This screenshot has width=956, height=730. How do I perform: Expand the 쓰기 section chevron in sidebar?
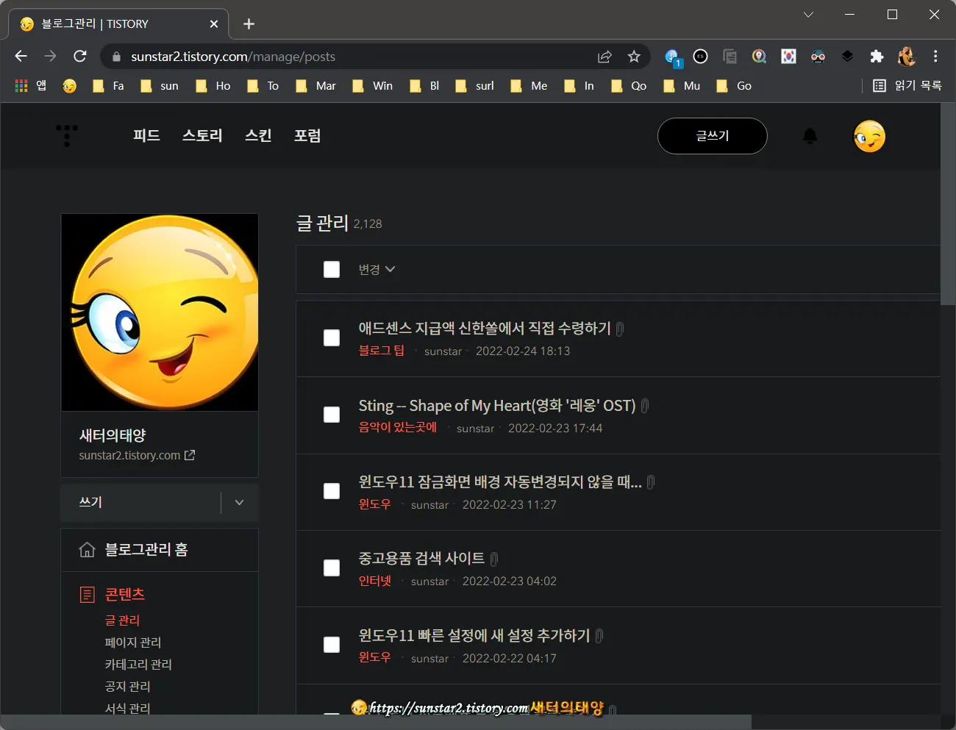coord(238,502)
